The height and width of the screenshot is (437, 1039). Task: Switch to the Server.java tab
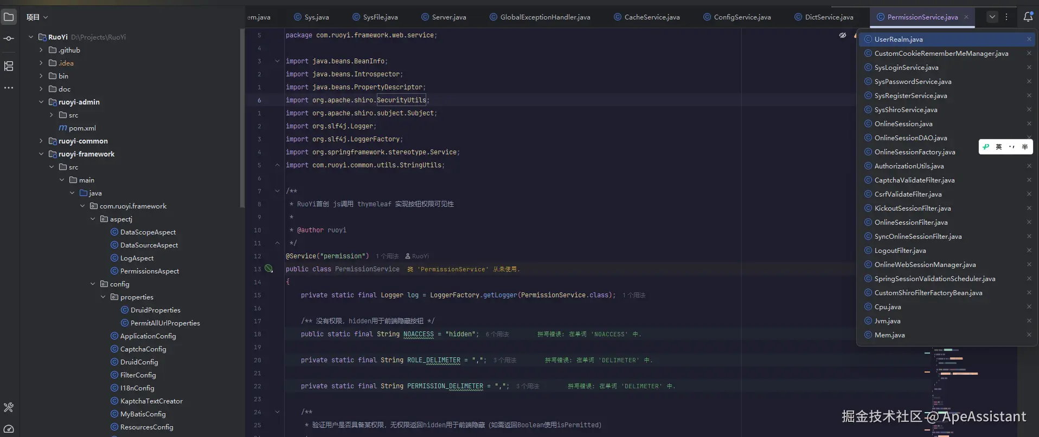[x=444, y=17]
